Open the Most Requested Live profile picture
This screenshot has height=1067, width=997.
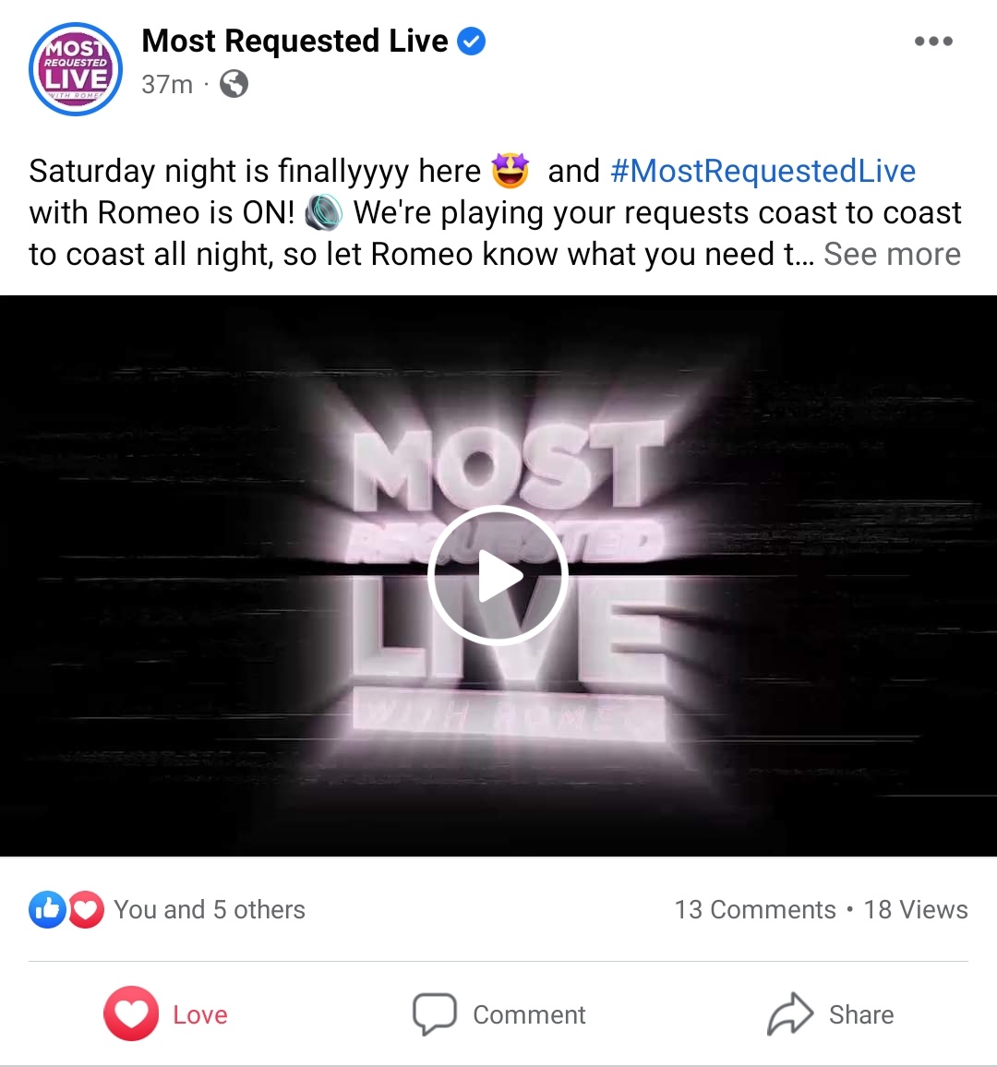(x=76, y=69)
